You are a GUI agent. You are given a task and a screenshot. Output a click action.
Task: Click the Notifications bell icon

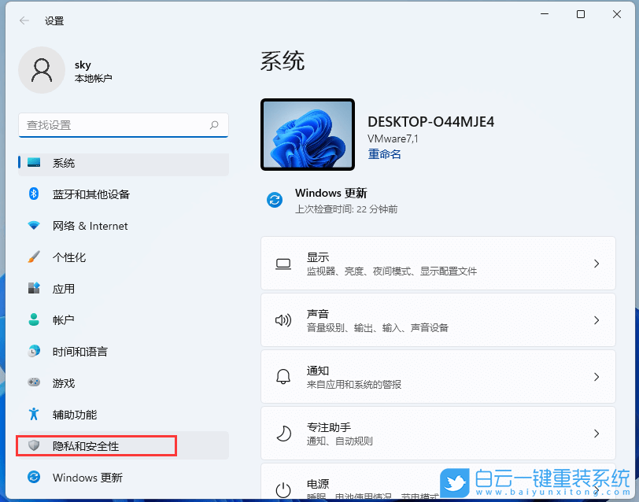(x=283, y=376)
